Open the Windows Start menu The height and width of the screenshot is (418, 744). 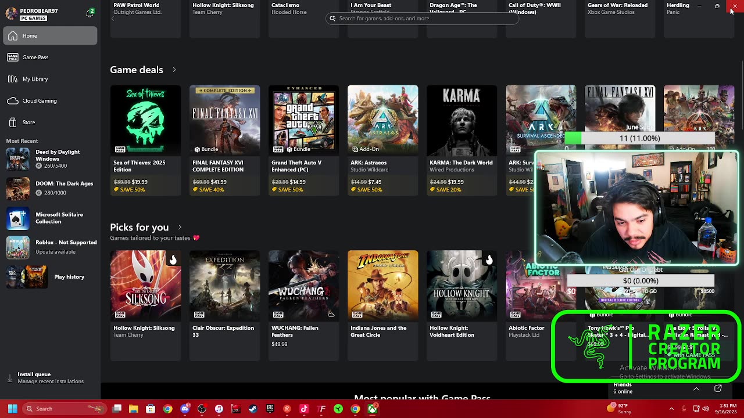tap(12, 409)
